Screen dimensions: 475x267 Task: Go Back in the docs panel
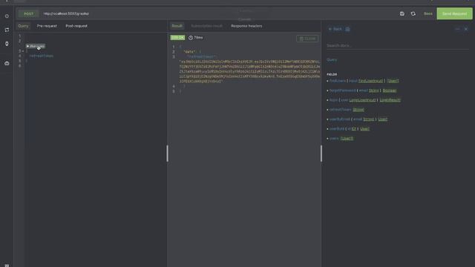[335, 29]
